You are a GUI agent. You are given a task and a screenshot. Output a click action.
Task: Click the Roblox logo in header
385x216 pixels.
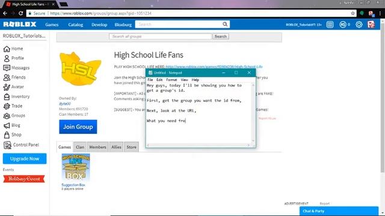pos(20,24)
